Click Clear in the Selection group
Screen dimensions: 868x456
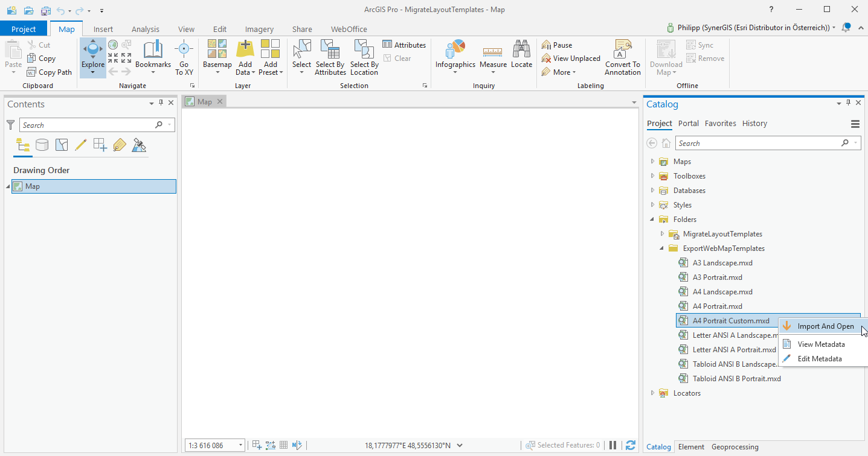(x=397, y=58)
